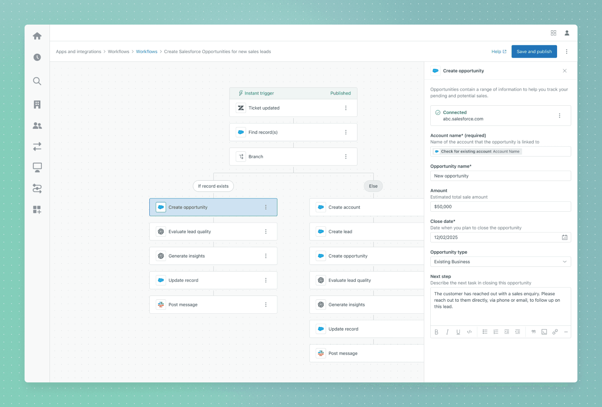The image size is (602, 407).
Task: Open the blue Workflows breadcrumb link
Action: tap(147, 51)
